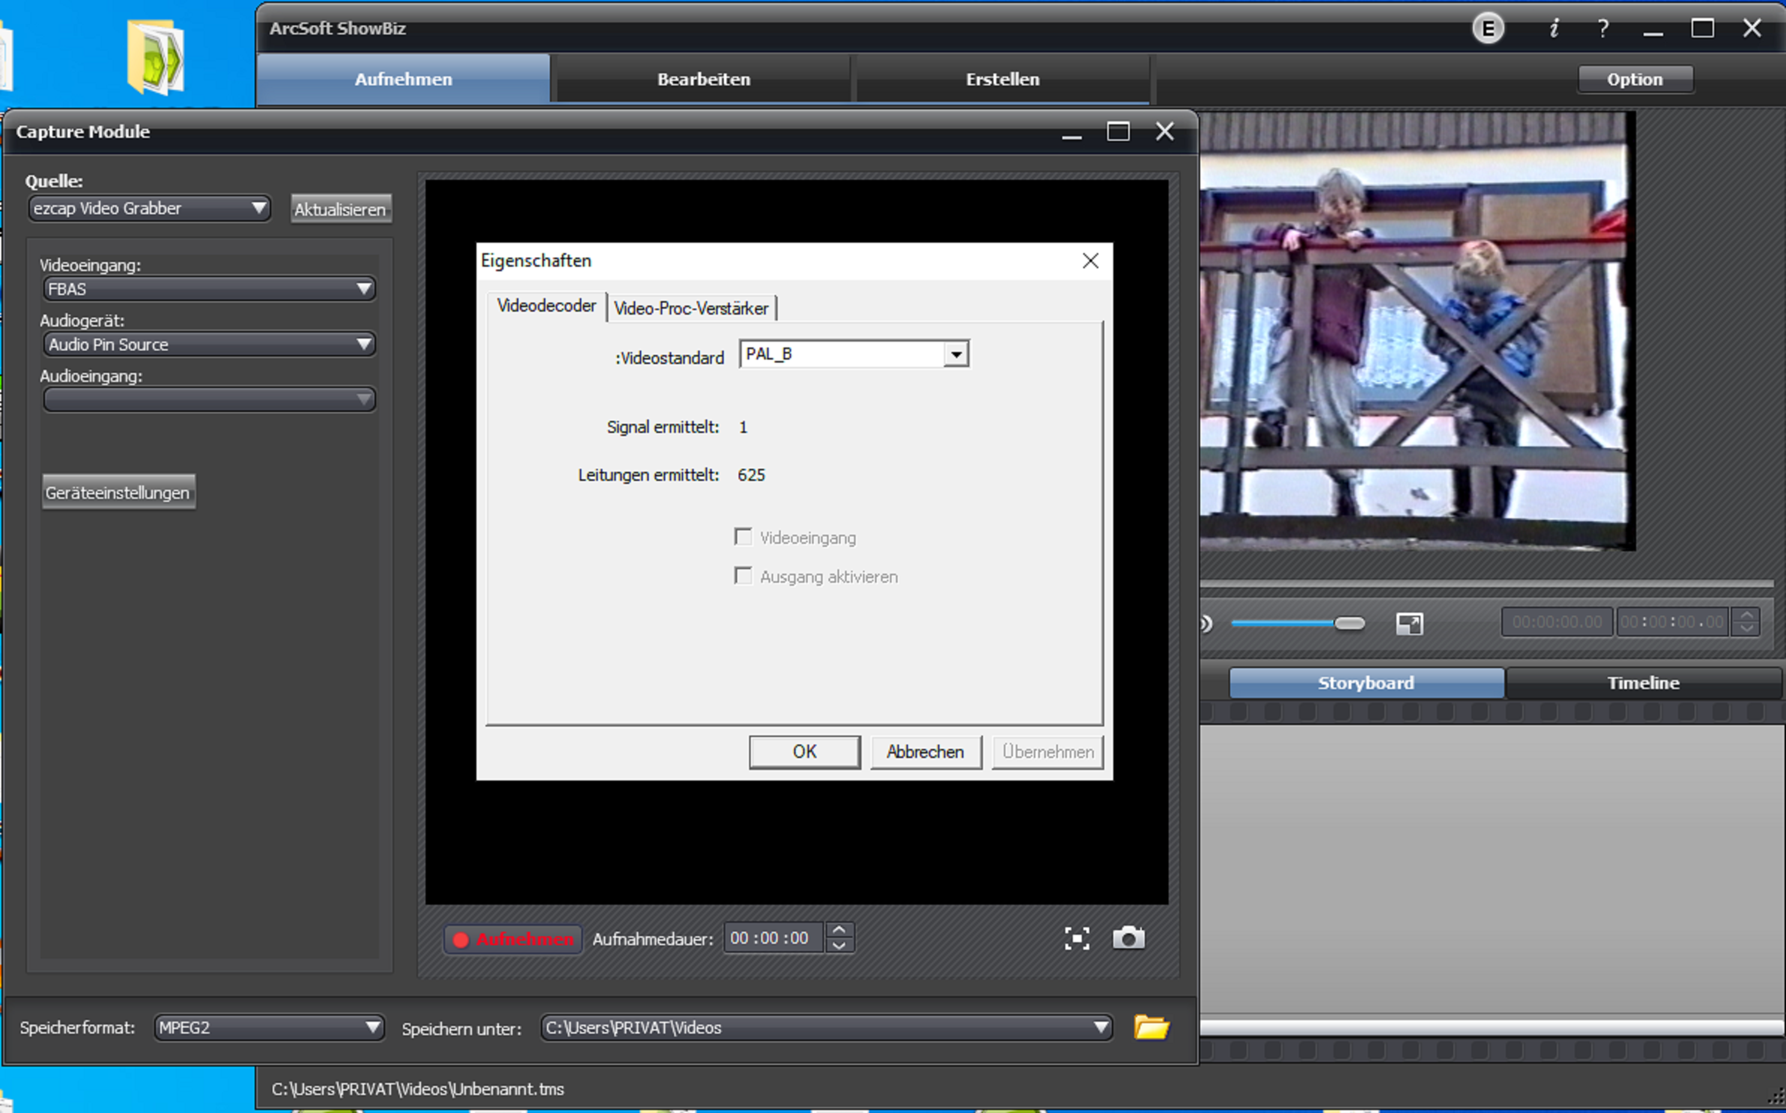Image resolution: width=1786 pixels, height=1113 pixels.
Task: Click the expand player view icon
Action: [1409, 624]
